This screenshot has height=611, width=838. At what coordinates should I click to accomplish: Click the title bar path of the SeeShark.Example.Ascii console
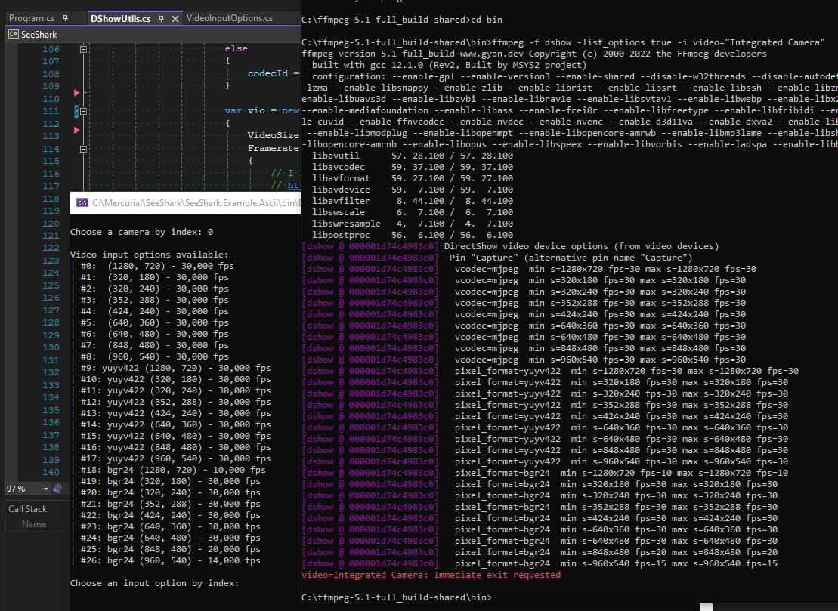click(x=196, y=203)
